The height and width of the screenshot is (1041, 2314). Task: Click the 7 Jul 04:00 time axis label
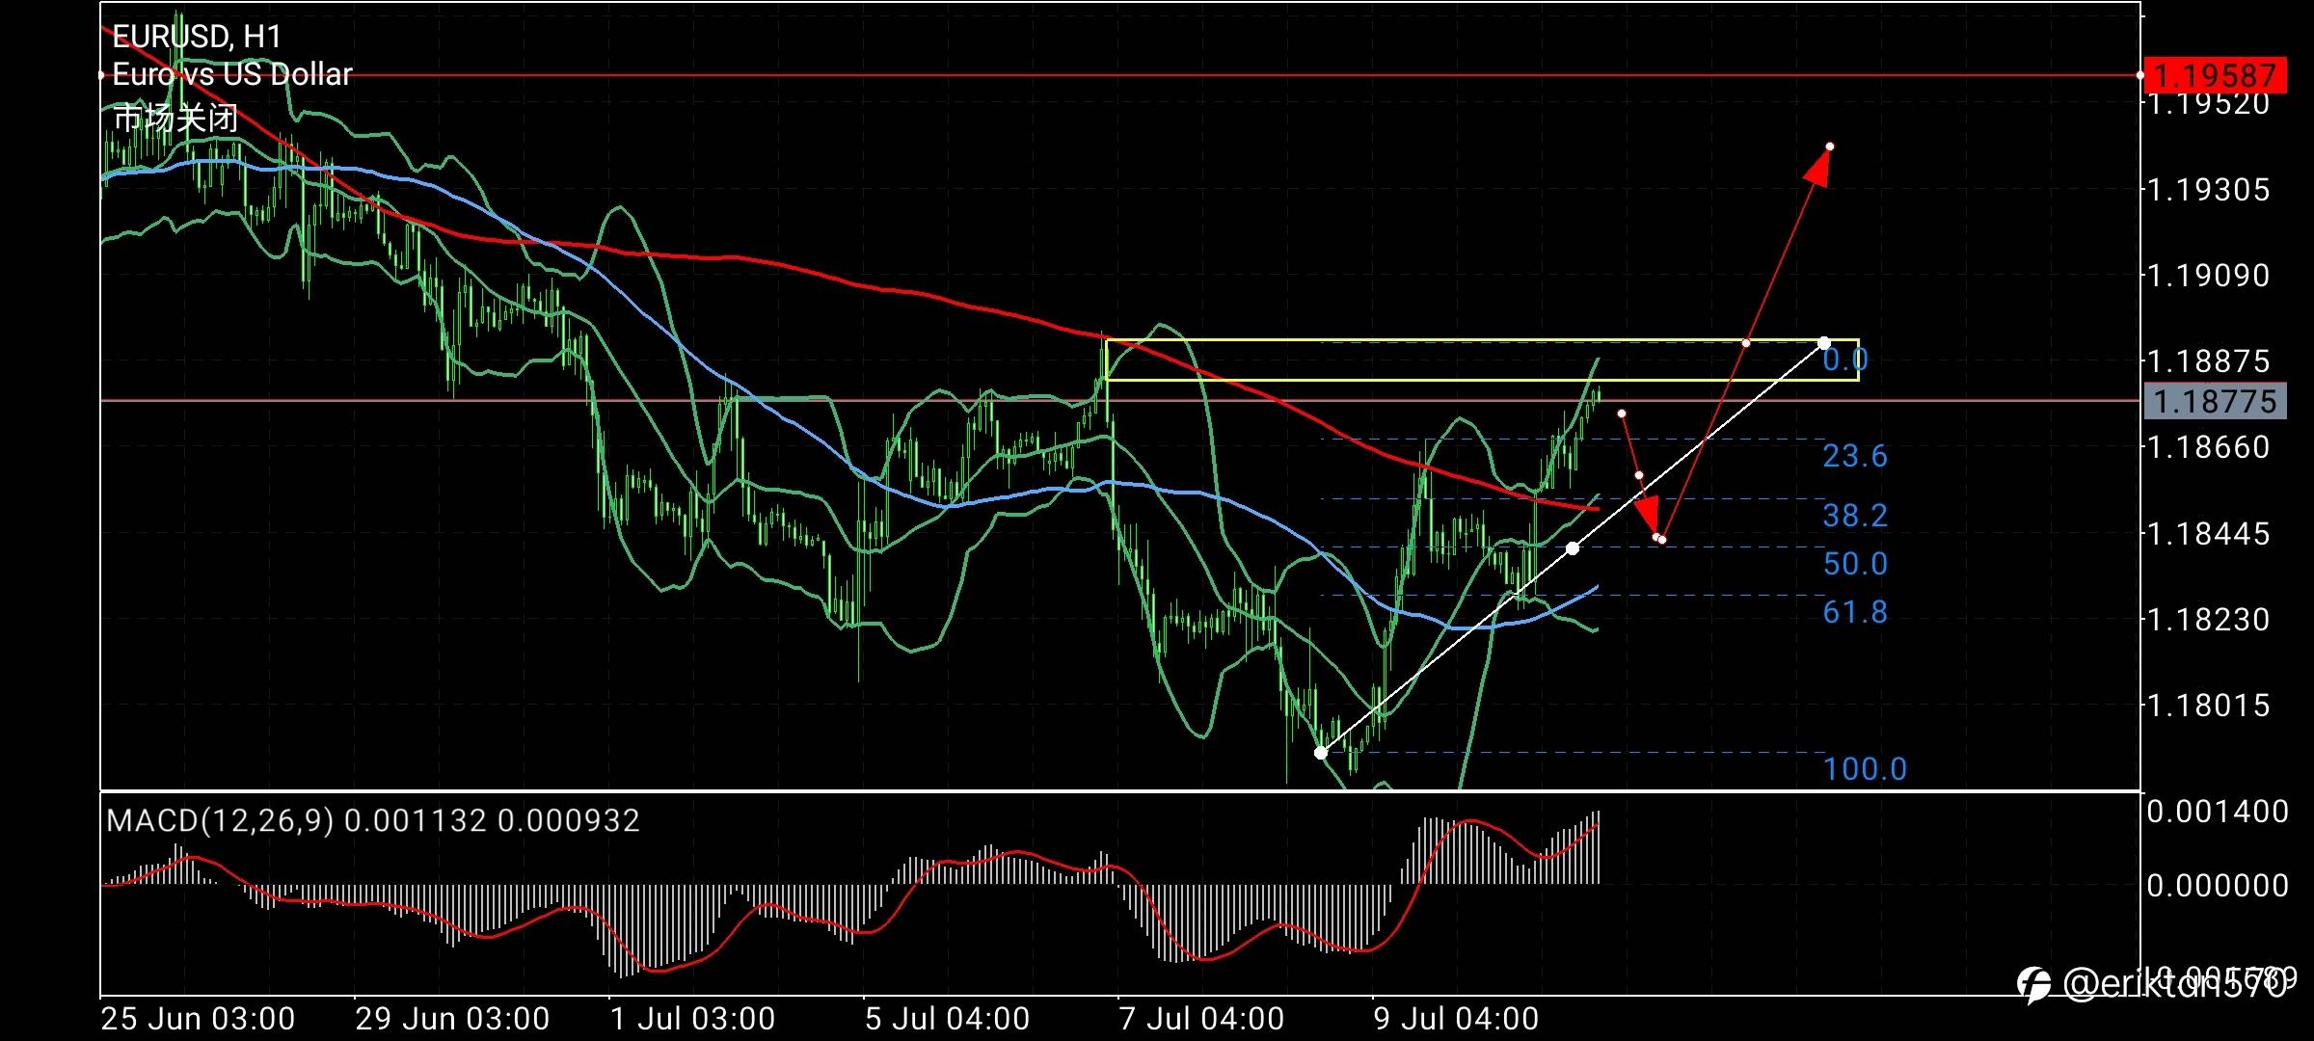1201,1019
